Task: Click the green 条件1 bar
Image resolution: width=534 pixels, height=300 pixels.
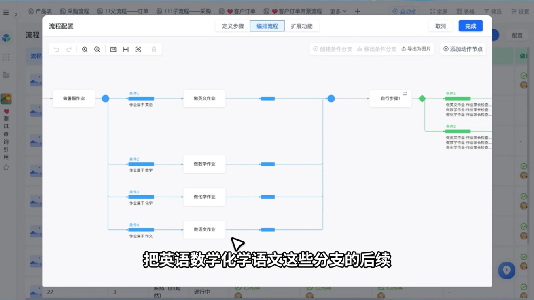Action: pos(458,98)
